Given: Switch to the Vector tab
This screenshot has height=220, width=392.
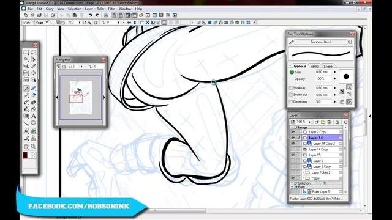Looking at the screenshot, I should pos(314,66).
